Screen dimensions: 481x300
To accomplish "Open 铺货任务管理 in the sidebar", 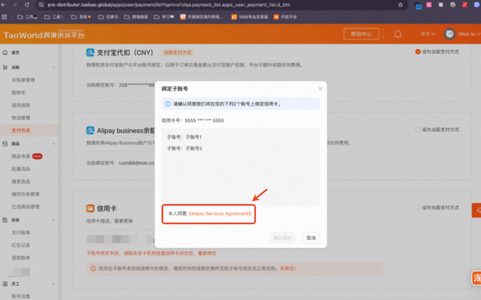I will pos(25,194).
